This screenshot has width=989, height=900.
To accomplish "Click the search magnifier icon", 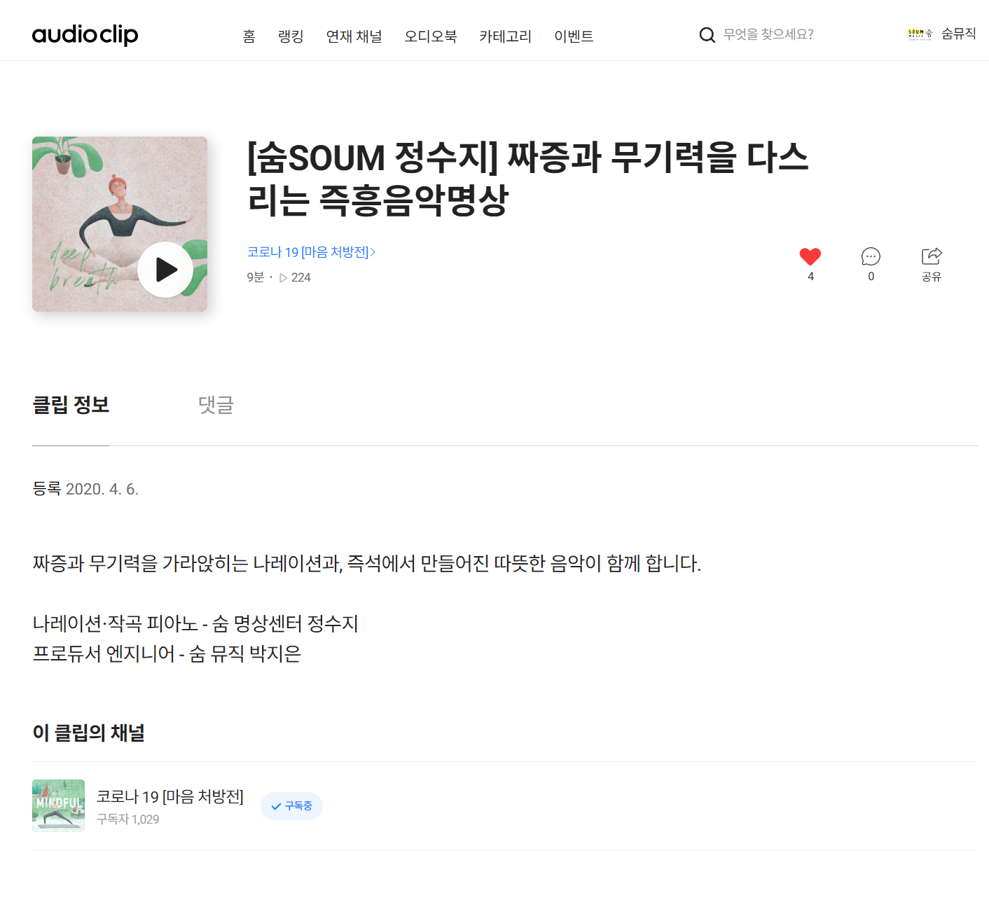I will pyautogui.click(x=707, y=35).
